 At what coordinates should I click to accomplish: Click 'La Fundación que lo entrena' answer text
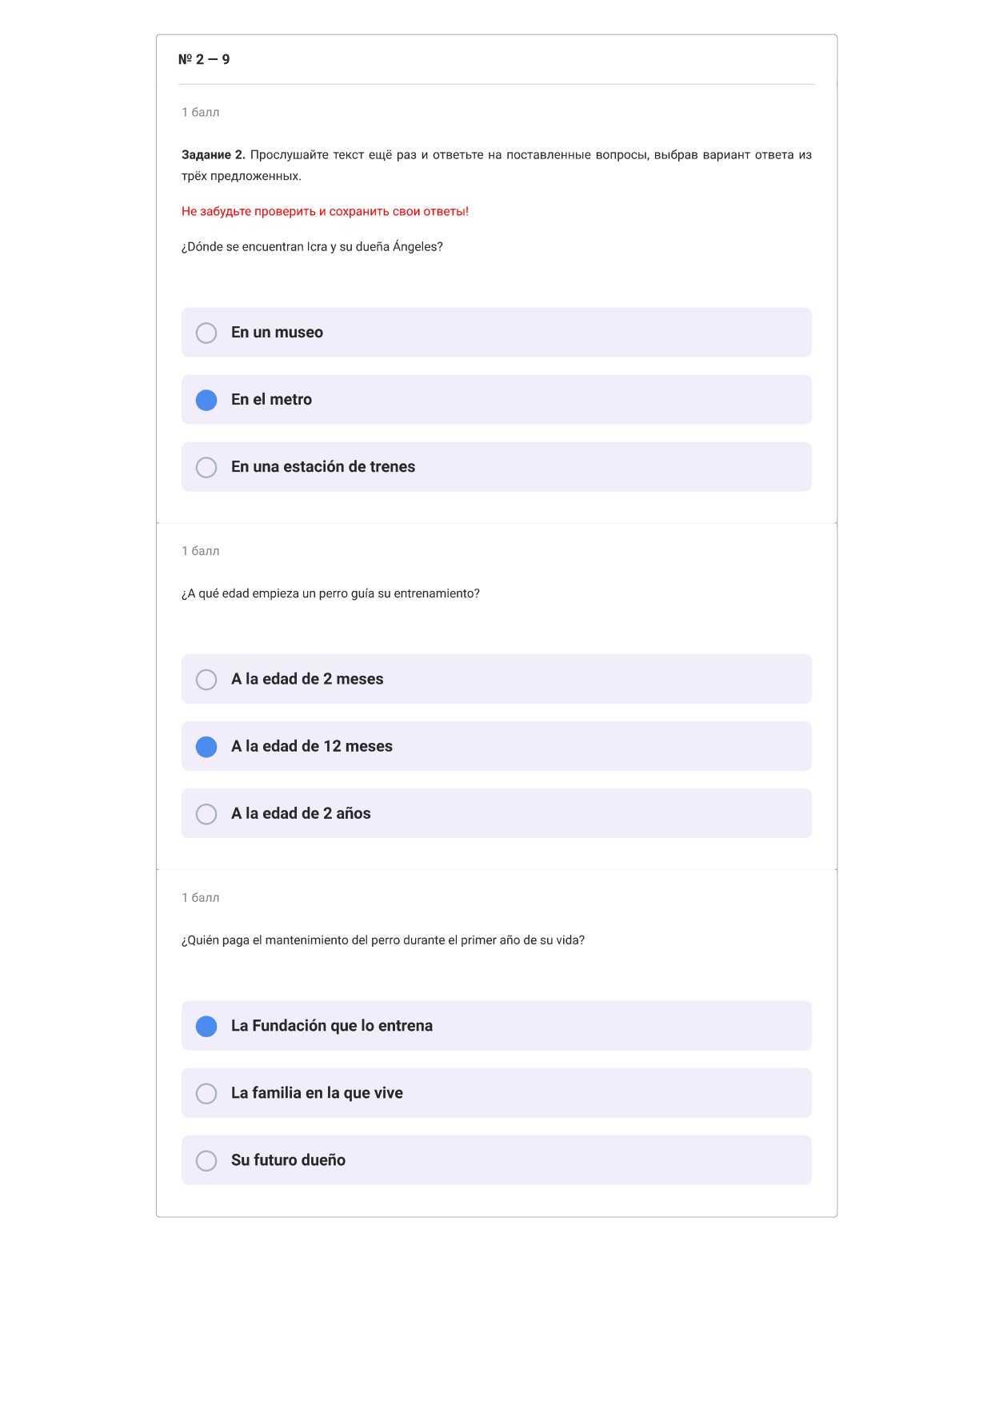point(332,1025)
